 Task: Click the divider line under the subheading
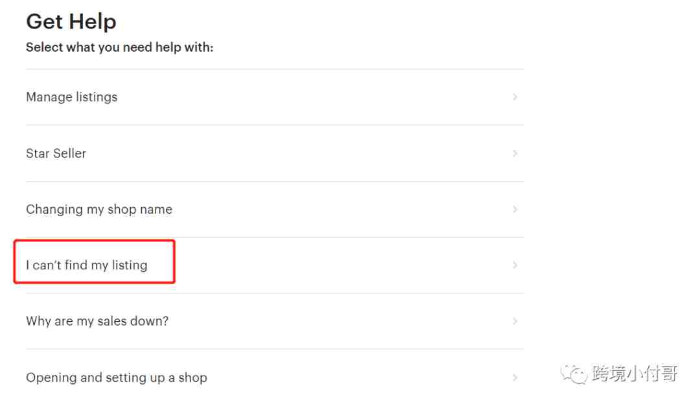click(275, 69)
